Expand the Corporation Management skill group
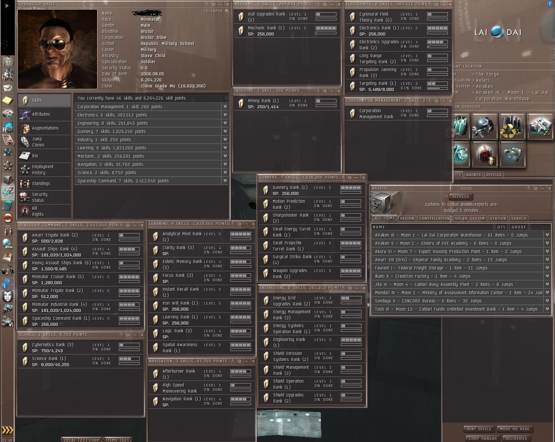Image resolution: width=555 pixels, height=442 pixels. point(225,107)
